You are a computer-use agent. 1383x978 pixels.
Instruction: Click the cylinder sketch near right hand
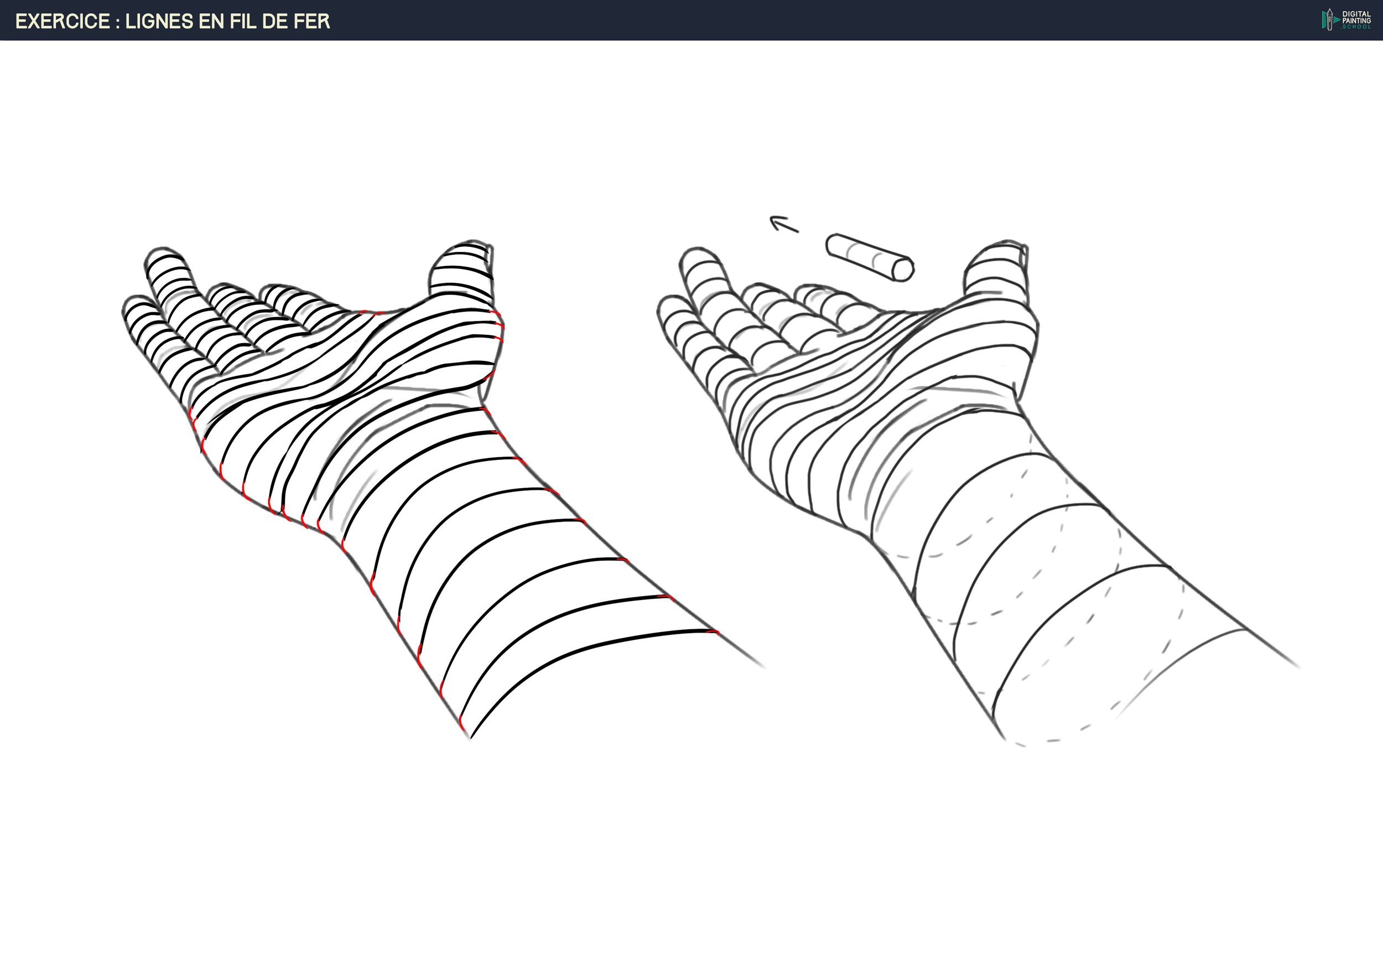[x=869, y=257]
